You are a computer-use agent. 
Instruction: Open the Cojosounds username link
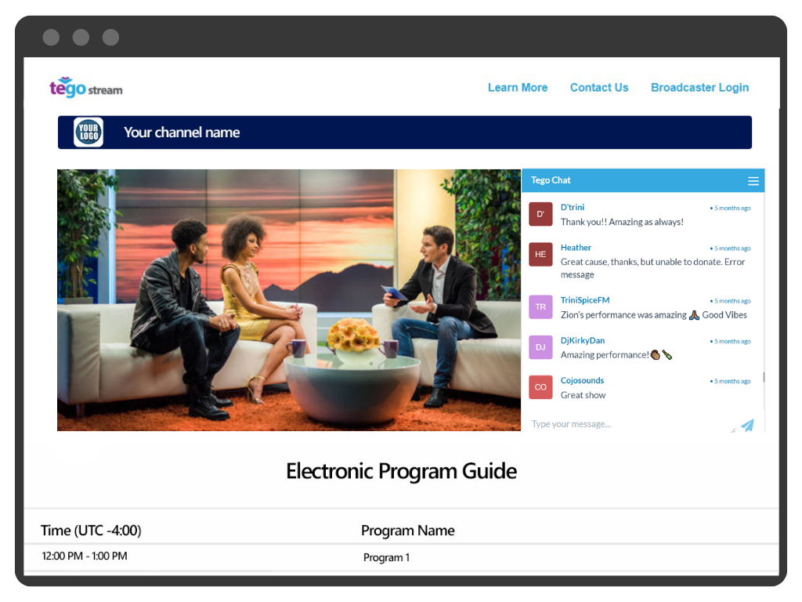(582, 381)
